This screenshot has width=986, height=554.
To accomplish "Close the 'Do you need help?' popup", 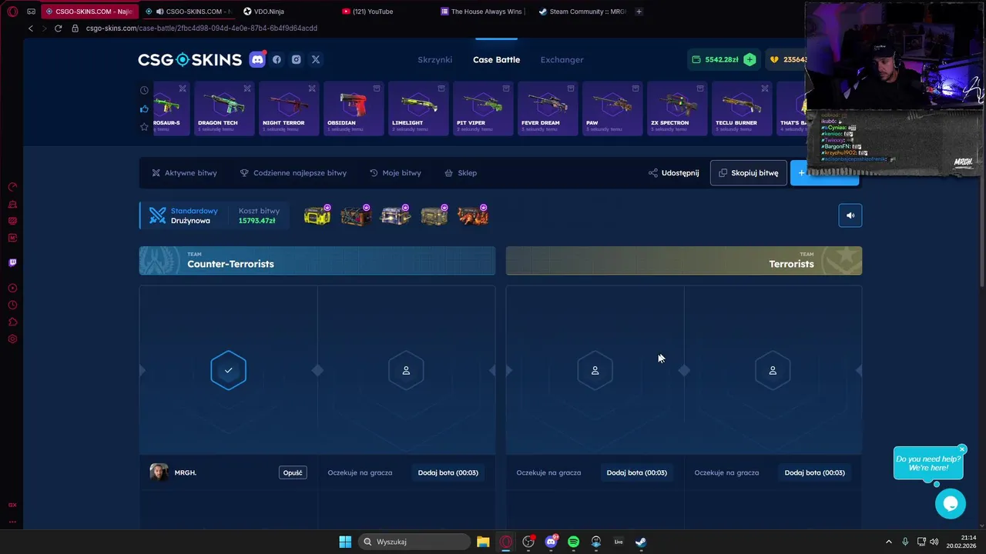I will coord(962,449).
